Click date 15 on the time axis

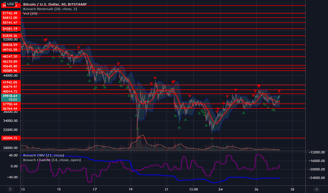point(59,189)
